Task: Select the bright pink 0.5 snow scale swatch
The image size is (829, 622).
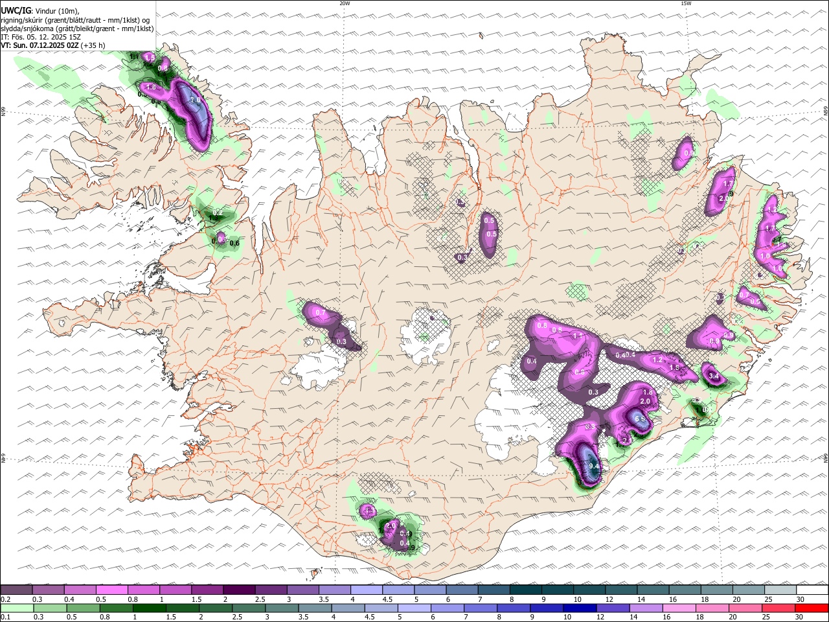Action: (111, 590)
